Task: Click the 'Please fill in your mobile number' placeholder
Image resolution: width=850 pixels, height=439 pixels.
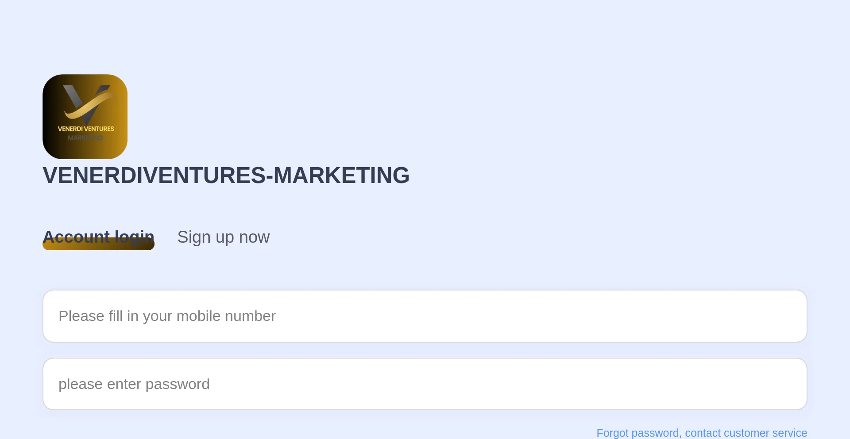Action: (x=167, y=316)
